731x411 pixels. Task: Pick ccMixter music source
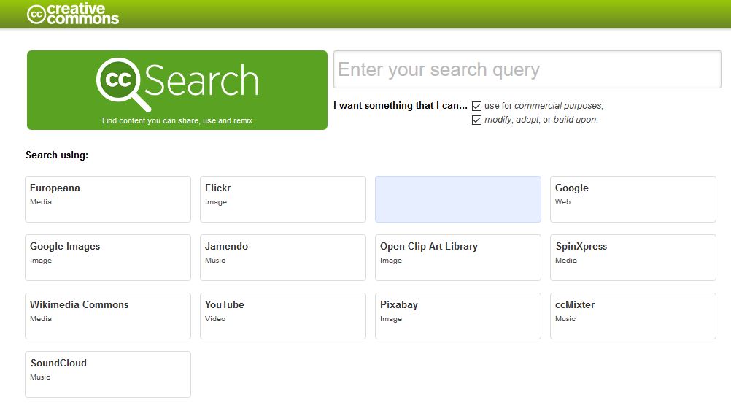point(633,315)
